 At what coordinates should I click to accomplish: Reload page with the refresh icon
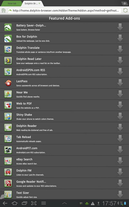pos(125,10)
